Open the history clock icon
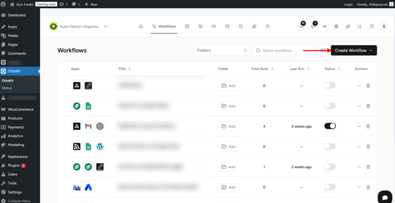The image size is (395, 203). pos(241,26)
